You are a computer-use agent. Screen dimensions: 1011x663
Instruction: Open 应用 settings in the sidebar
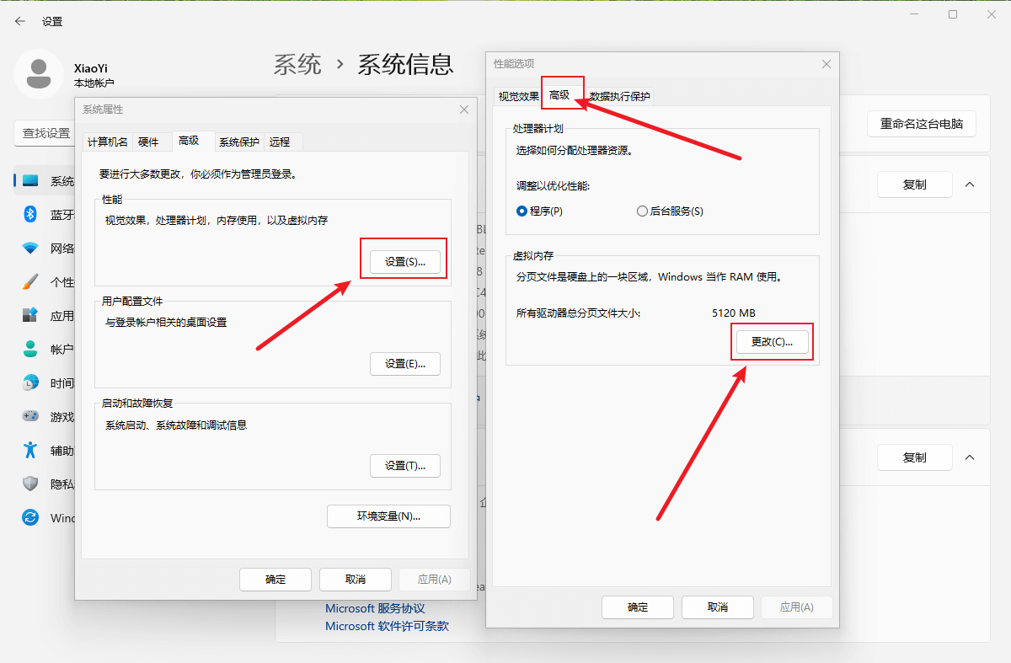(29, 315)
